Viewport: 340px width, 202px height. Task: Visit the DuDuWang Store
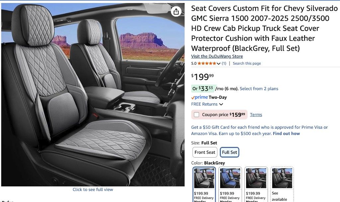pyautogui.click(x=217, y=56)
